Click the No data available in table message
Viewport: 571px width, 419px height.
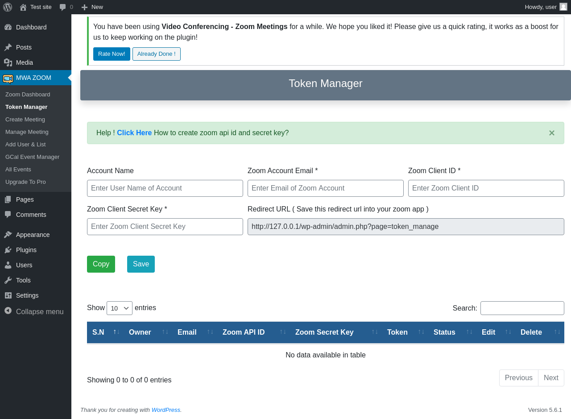pos(326,355)
